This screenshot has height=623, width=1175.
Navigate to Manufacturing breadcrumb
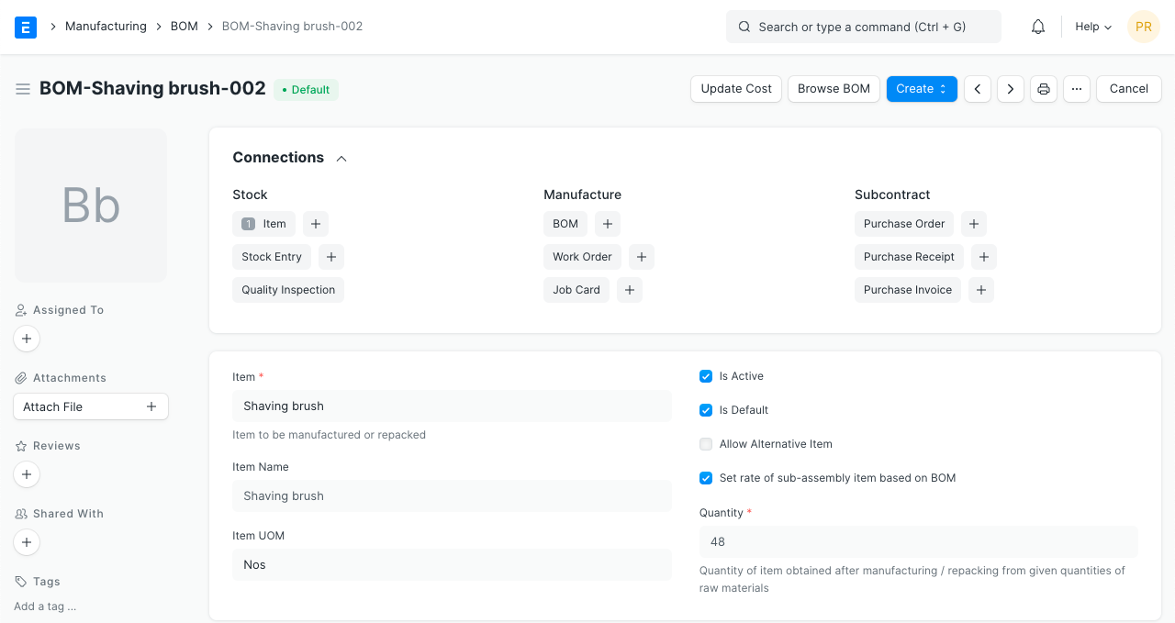coord(106,27)
